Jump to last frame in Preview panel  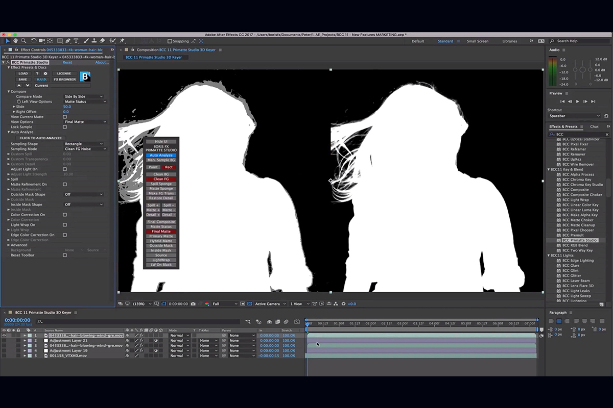(593, 101)
